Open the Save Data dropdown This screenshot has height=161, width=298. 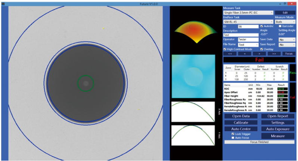(286, 39)
